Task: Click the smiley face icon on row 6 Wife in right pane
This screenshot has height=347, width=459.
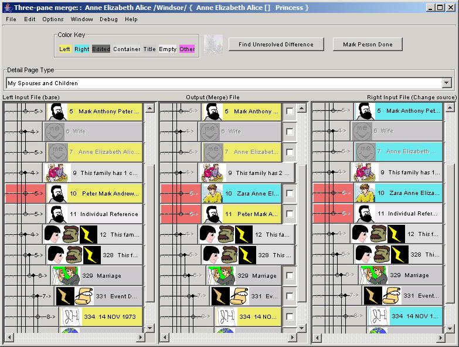Action: click(364, 131)
